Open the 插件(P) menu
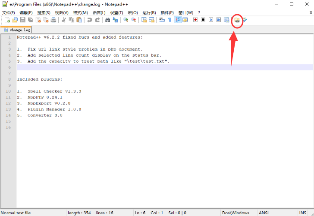This screenshot has height=216, width=314. coord(167,12)
